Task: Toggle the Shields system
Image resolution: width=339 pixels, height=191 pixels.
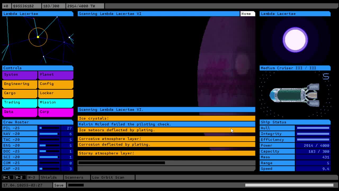Action: pos(51,177)
